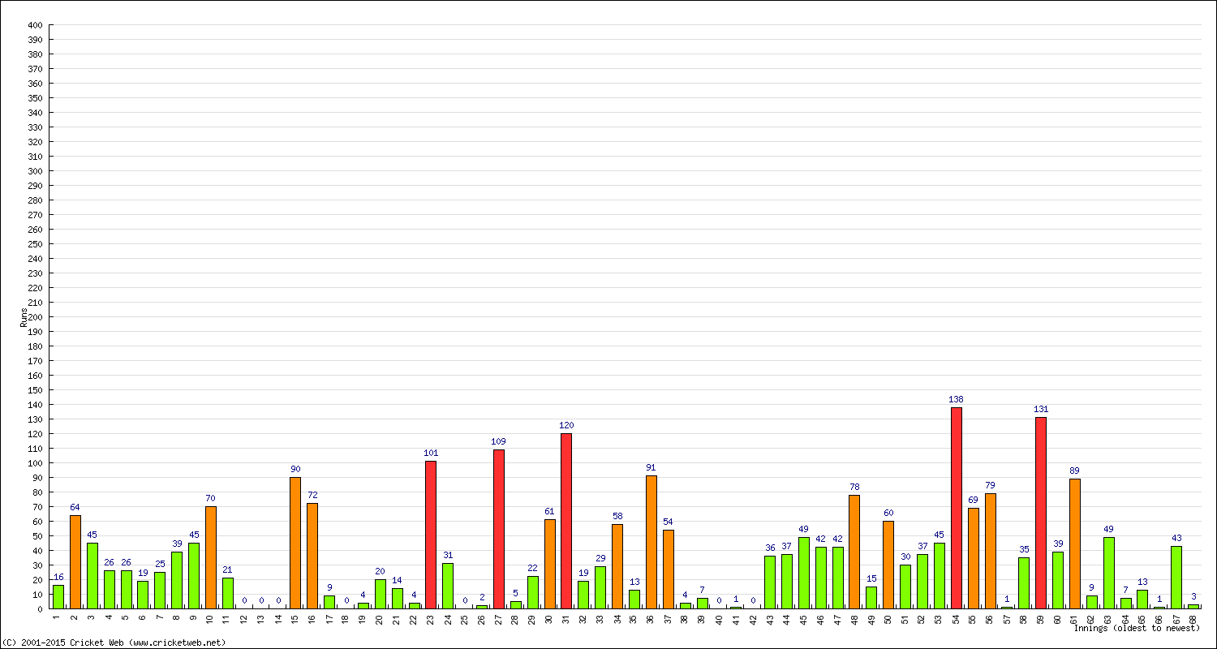This screenshot has height=649, width=1217.
Task: Click the 400 label on the y-axis
Action: [34, 25]
